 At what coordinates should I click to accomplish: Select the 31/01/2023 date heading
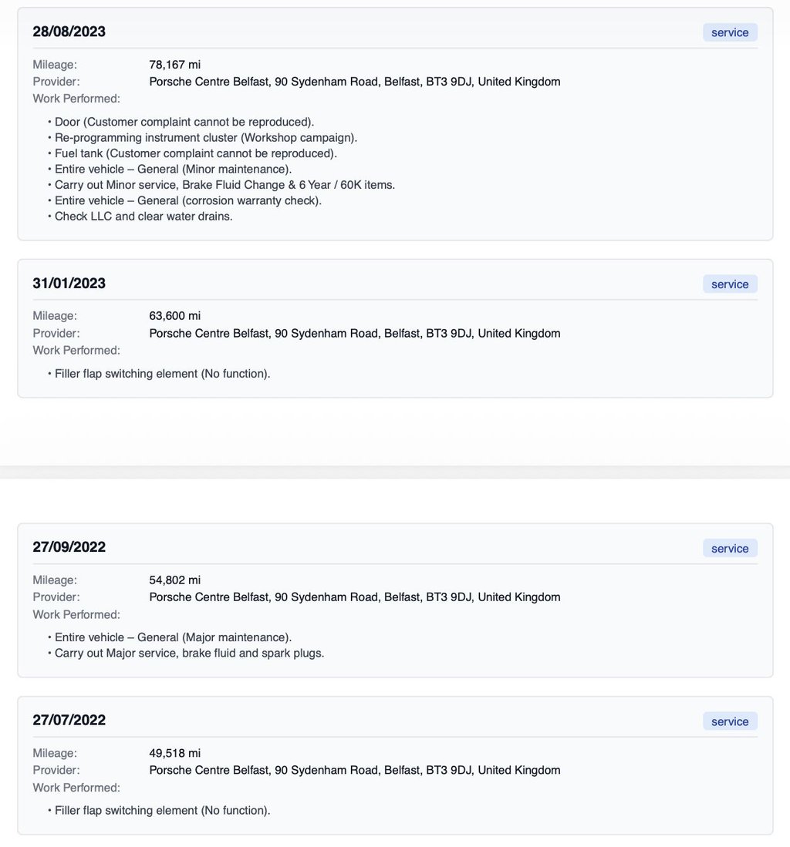69,283
